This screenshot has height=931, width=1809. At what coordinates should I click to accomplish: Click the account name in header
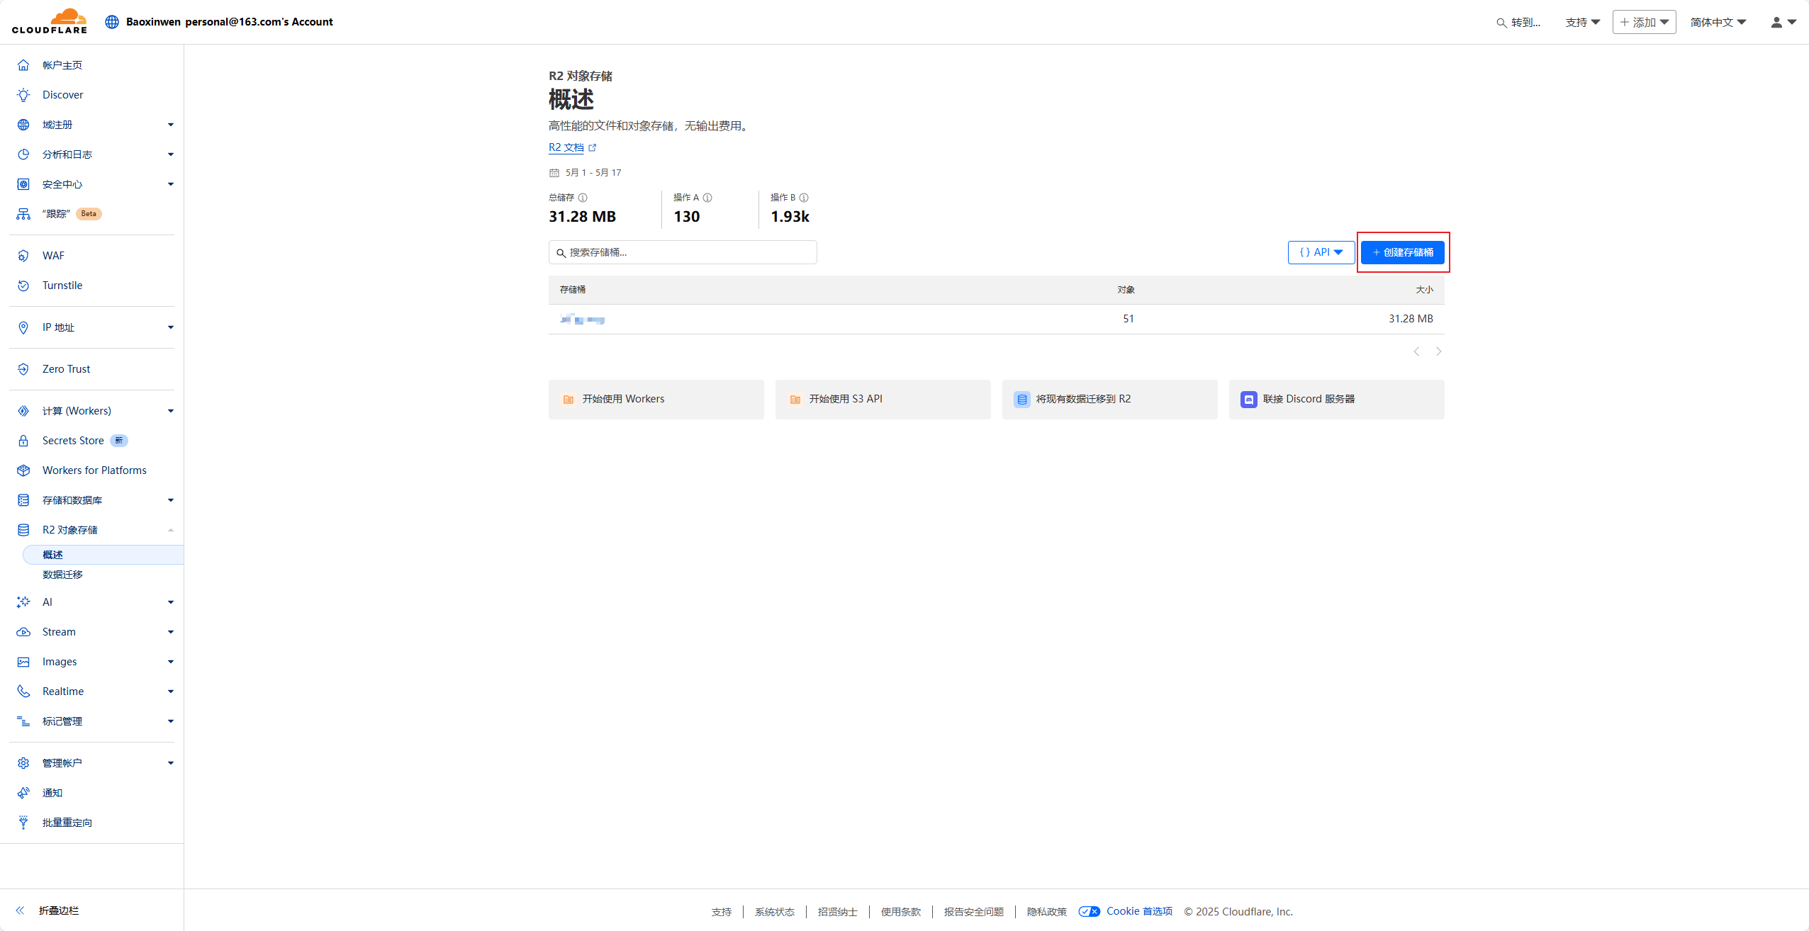[x=230, y=22]
